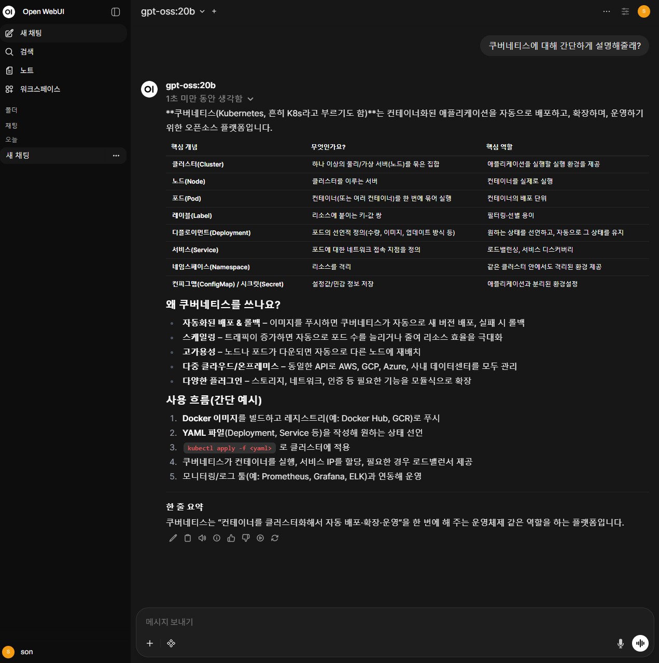The height and width of the screenshot is (663, 659).
Task: Click the edit pencil icon below response
Action: point(173,538)
